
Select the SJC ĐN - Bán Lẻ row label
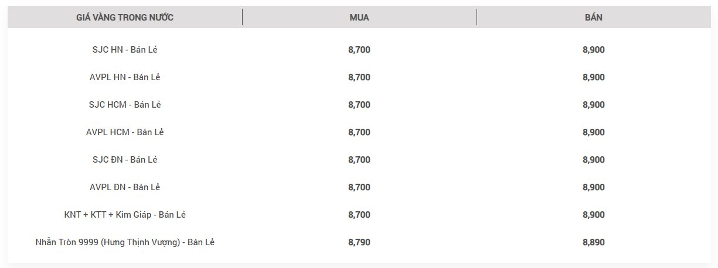pyautogui.click(x=125, y=160)
